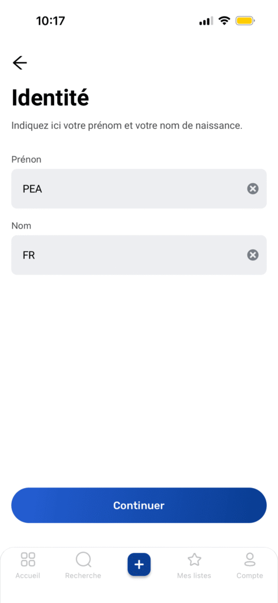
Task: Tap the star icon for Mes listes
Action: click(194, 559)
